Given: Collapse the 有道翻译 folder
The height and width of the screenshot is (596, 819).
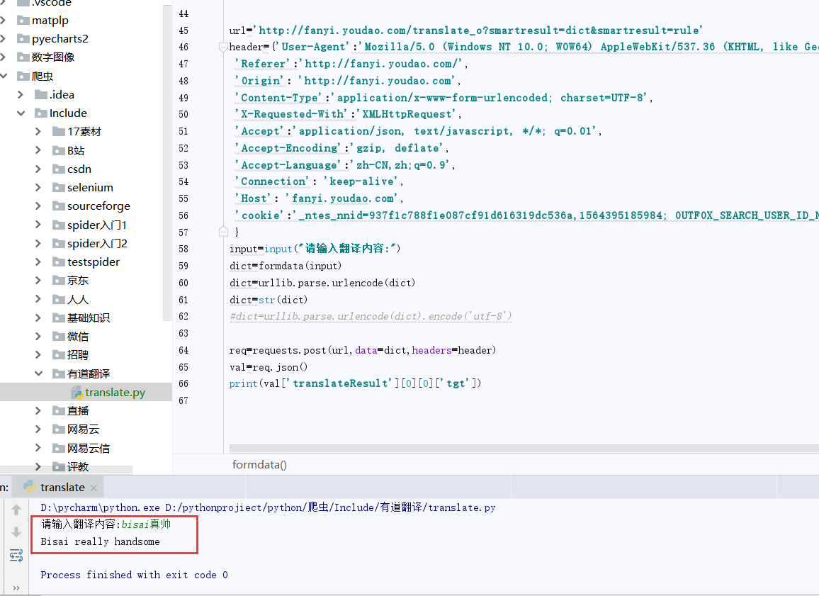Looking at the screenshot, I should (x=38, y=373).
